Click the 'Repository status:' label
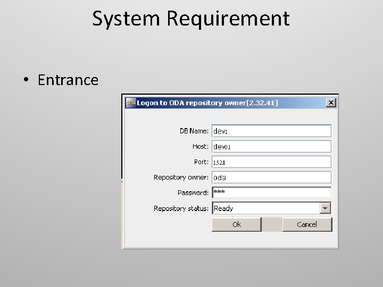 click(x=181, y=208)
